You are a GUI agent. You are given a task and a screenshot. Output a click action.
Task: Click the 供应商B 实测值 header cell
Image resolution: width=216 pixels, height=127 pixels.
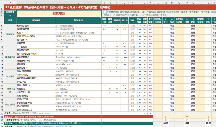tap(179, 21)
